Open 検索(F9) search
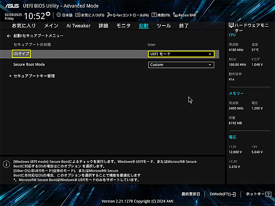This screenshot has width=275, height=206. click(161, 15)
